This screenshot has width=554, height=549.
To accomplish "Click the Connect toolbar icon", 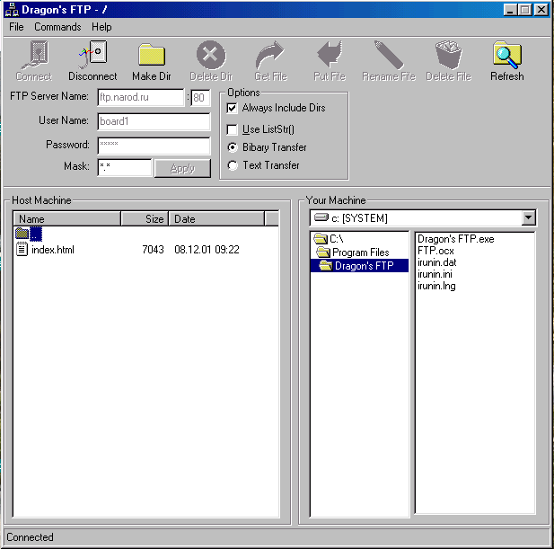I will pos(34,55).
